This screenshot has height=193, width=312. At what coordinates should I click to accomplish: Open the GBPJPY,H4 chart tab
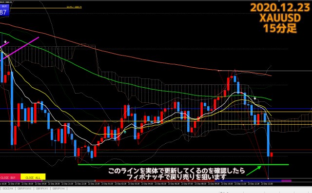pos(58,189)
